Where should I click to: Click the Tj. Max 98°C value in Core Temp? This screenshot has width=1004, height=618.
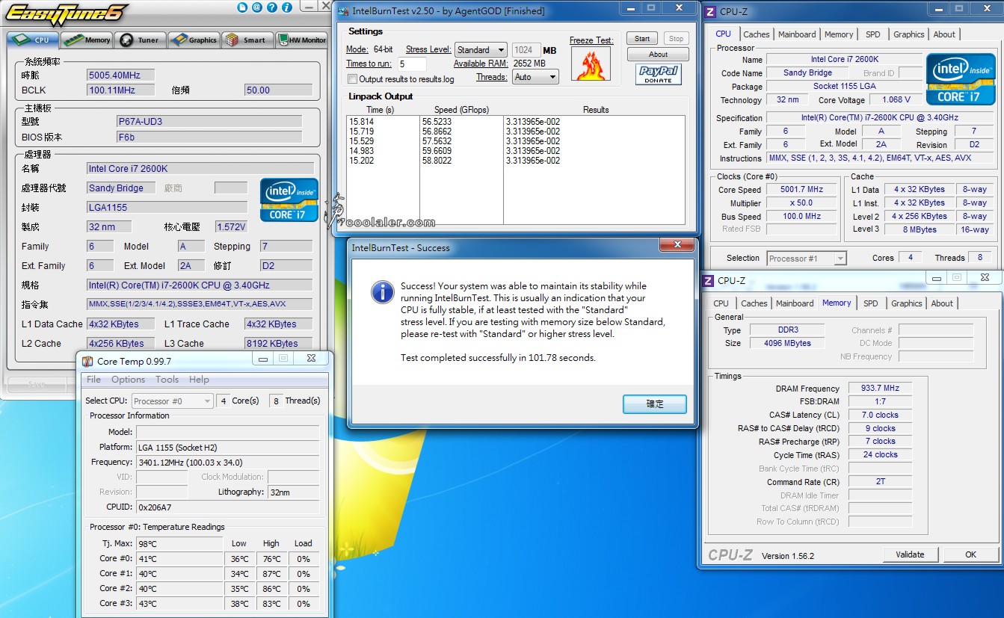179,543
